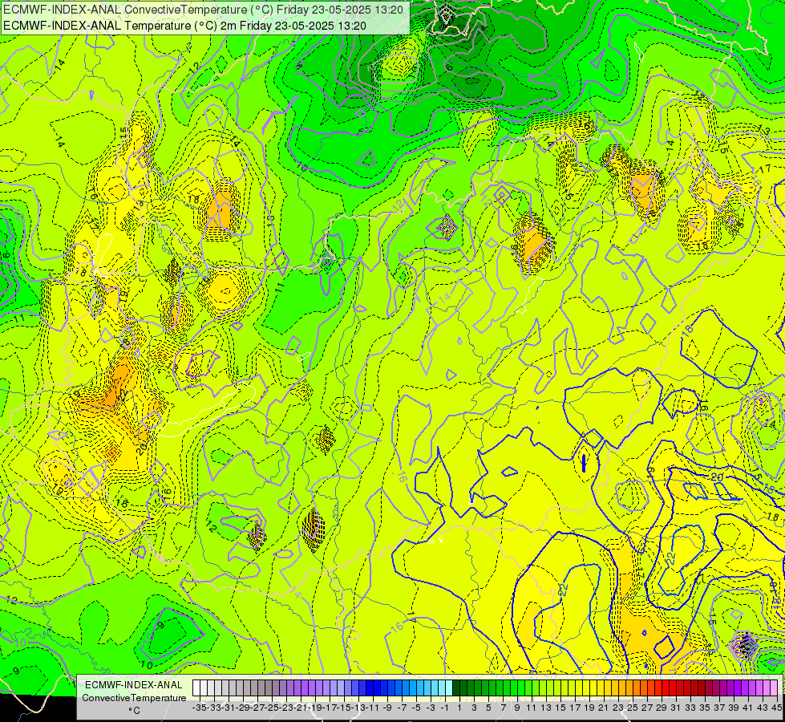Select the Temperature 2m title line
The height and width of the screenshot is (722, 785).
(x=184, y=26)
